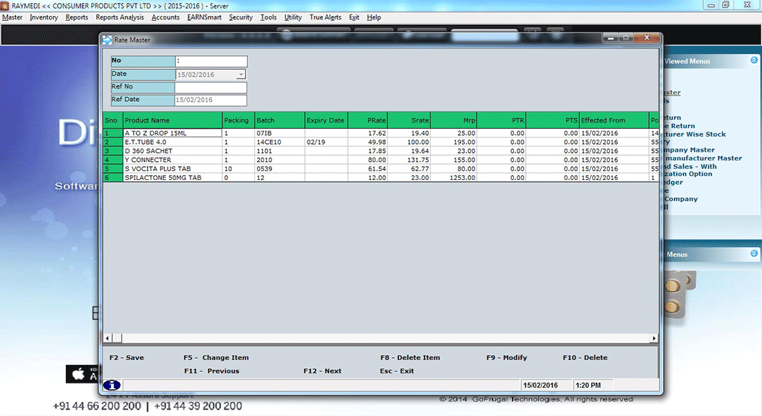Click the horizontal scrollbar right arrow

[x=655, y=338]
